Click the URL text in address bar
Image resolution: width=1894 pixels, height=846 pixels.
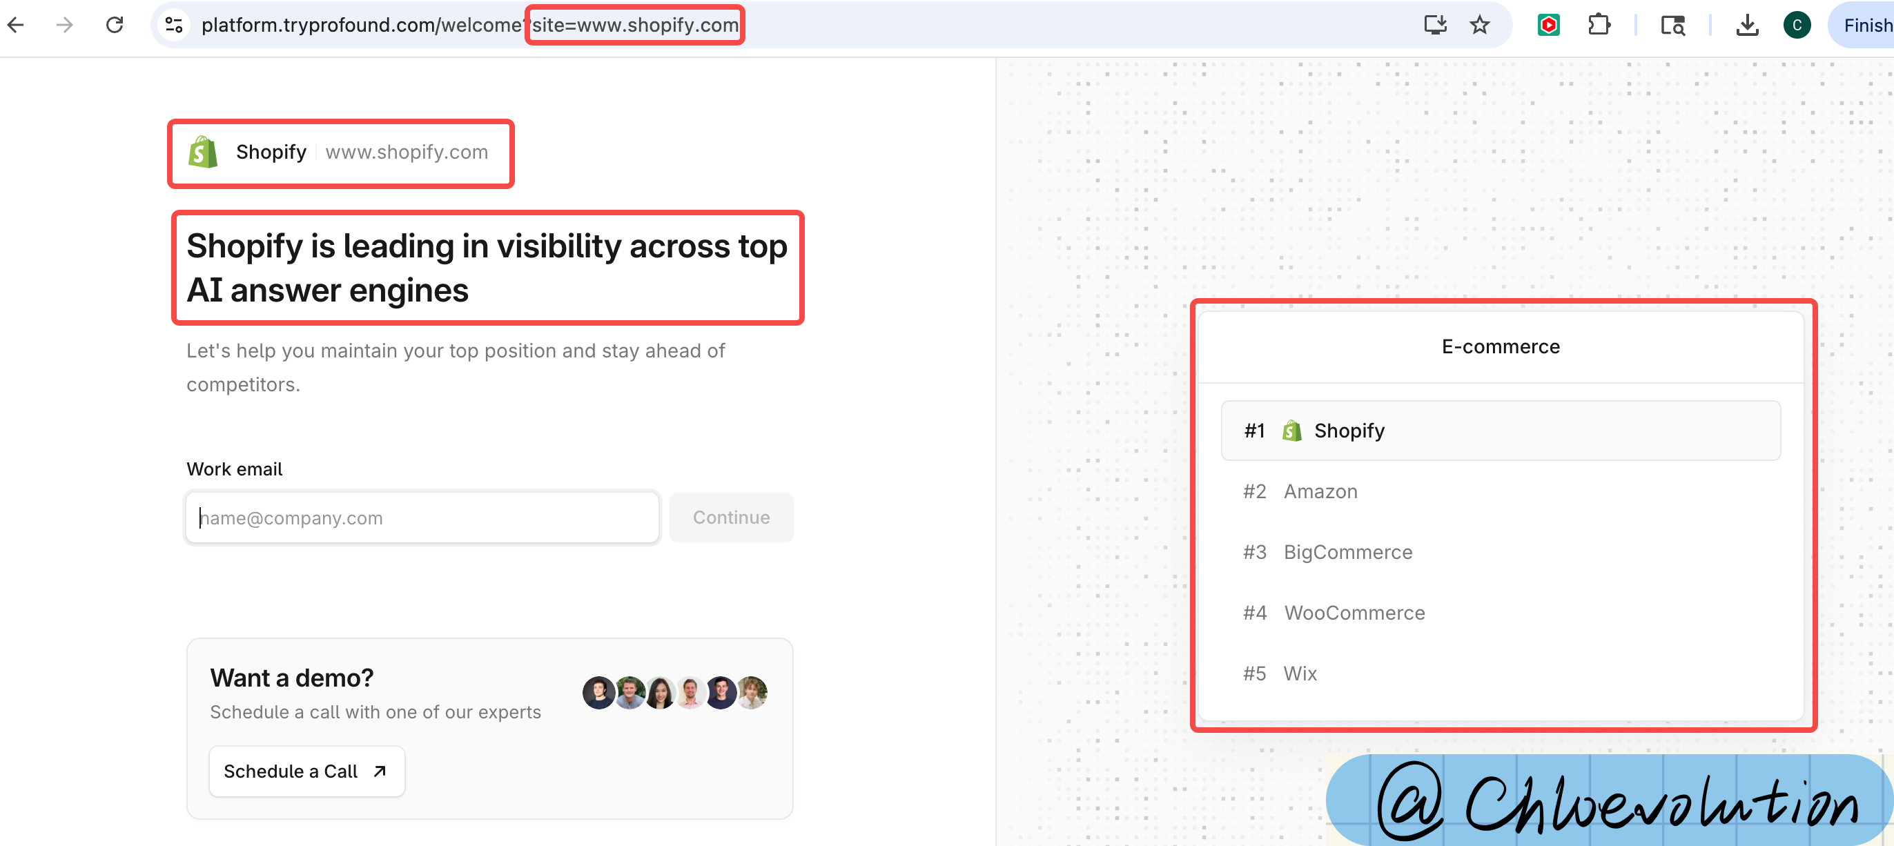point(360,25)
